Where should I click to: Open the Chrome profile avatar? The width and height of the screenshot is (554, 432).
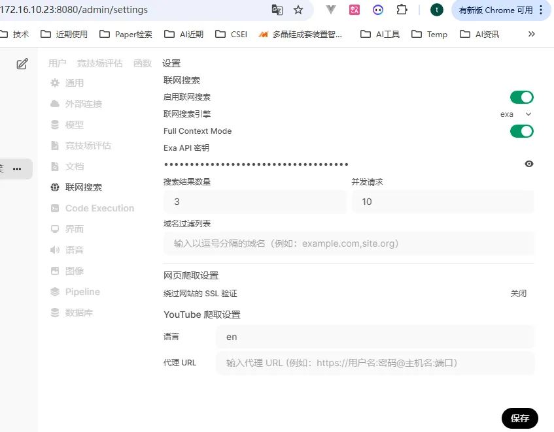[437, 10]
